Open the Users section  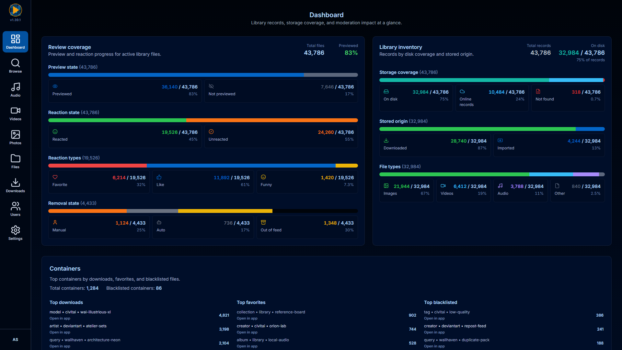pos(15,209)
